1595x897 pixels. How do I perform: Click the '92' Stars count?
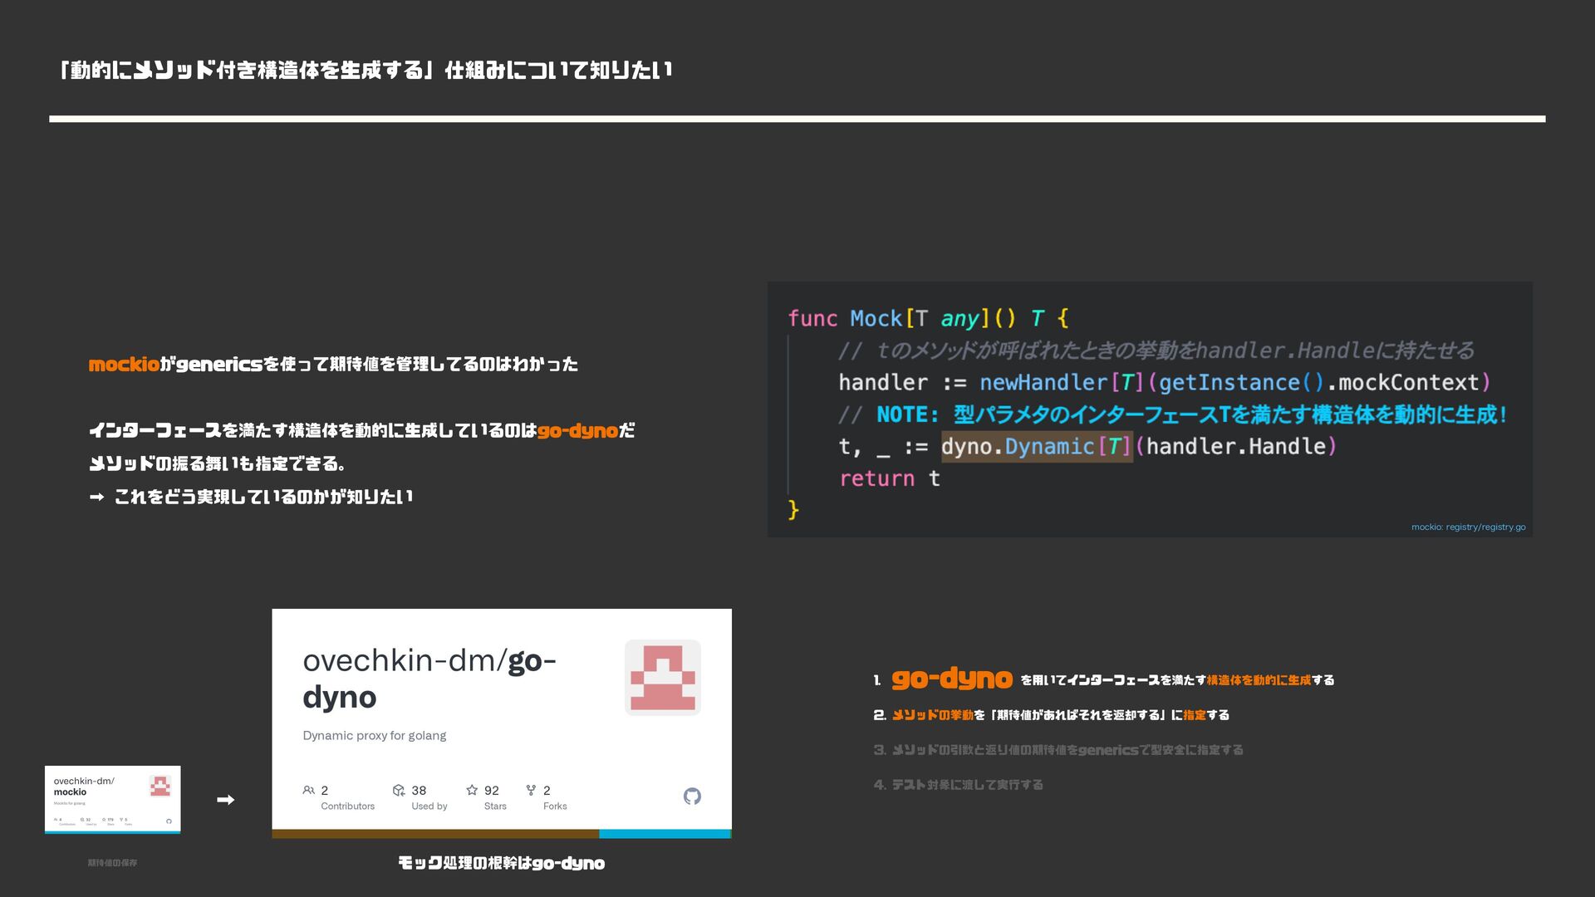(x=492, y=790)
